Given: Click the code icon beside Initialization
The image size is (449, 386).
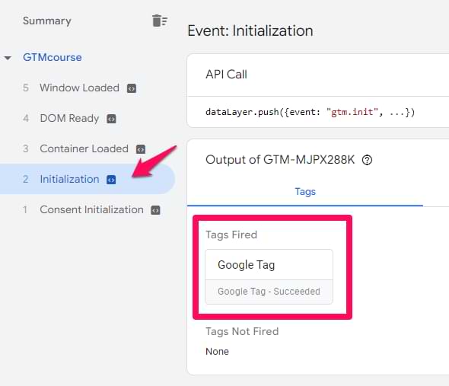Looking at the screenshot, I should (111, 180).
